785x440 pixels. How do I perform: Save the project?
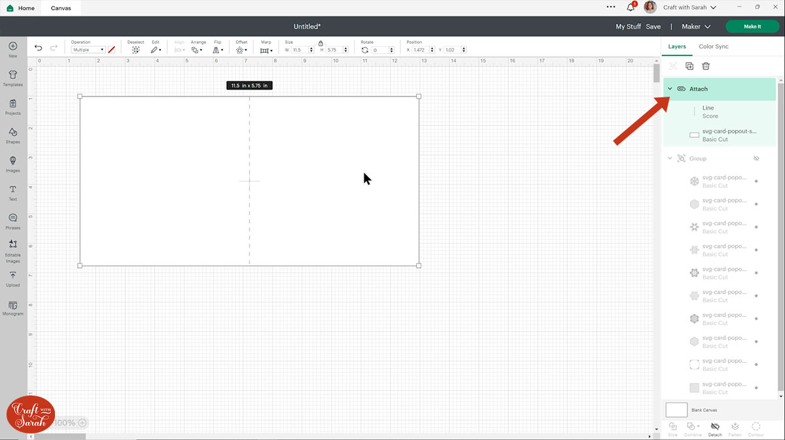pos(653,27)
